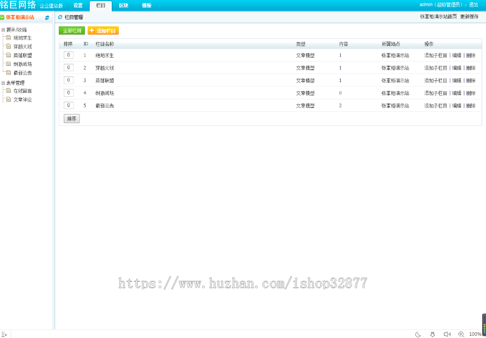The image size is (486, 338).
Task: Select 最新公告 in the sidebar tree
Action: coord(23,73)
